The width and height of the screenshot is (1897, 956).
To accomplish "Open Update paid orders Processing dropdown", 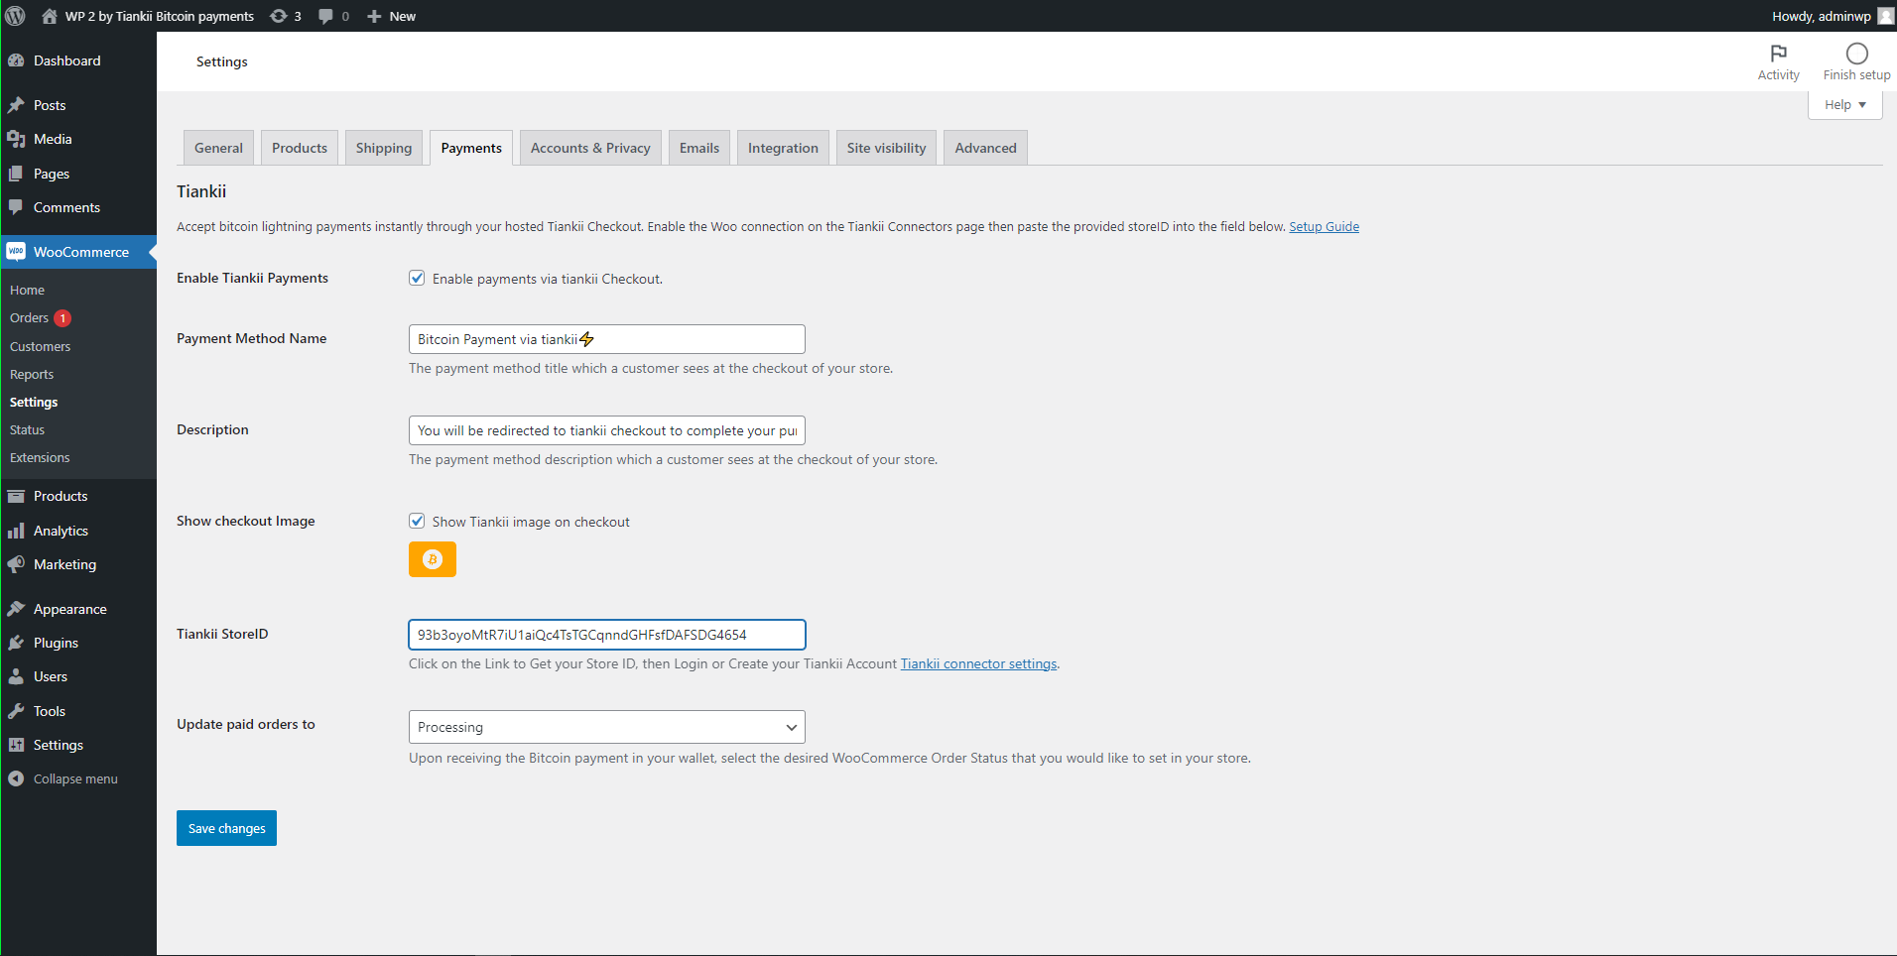I will click(x=607, y=727).
